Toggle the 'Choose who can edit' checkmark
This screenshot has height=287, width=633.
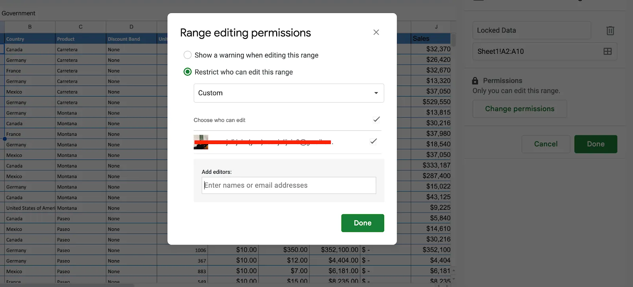(x=376, y=119)
